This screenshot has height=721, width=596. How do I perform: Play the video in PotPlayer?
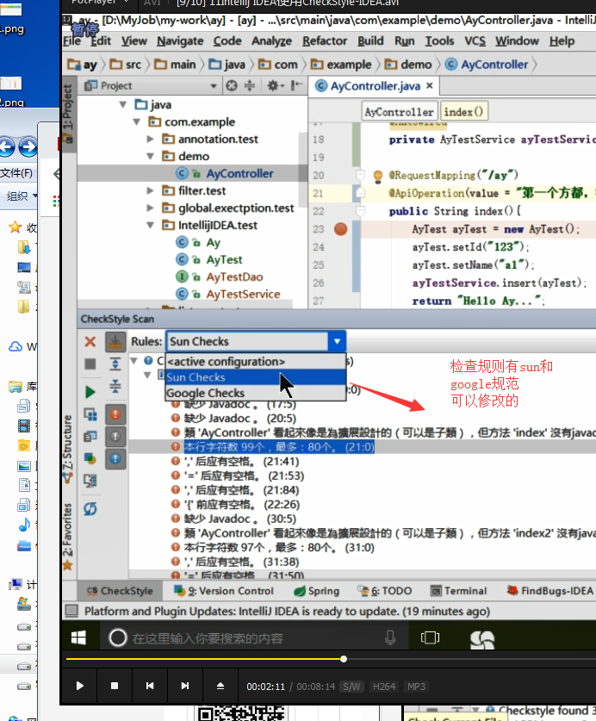(x=79, y=686)
